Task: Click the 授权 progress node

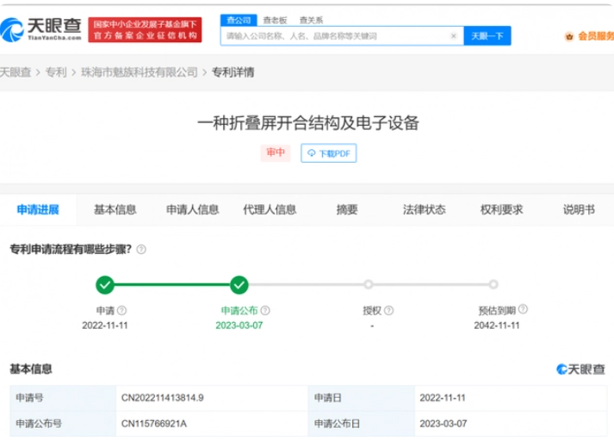Action: (368, 284)
